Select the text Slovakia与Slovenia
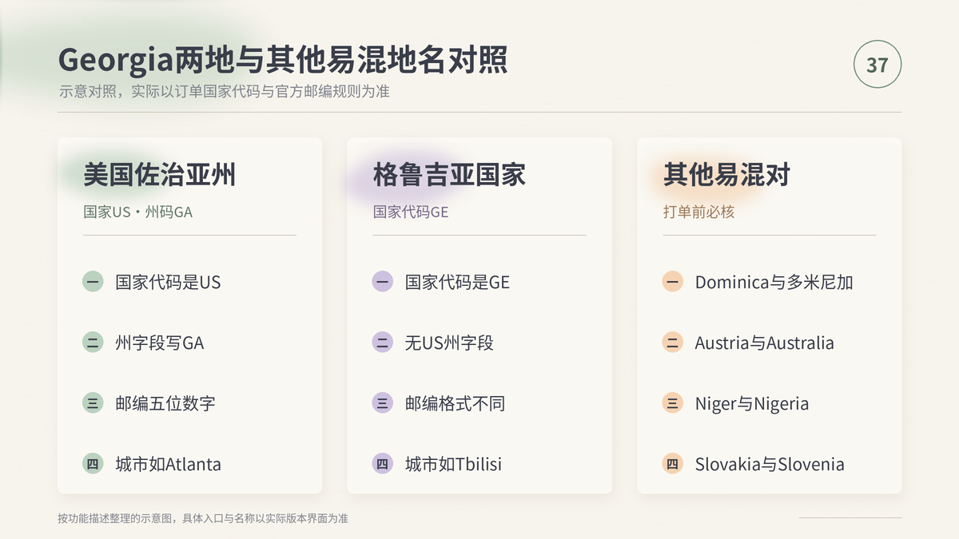This screenshot has width=959, height=539. click(x=770, y=464)
